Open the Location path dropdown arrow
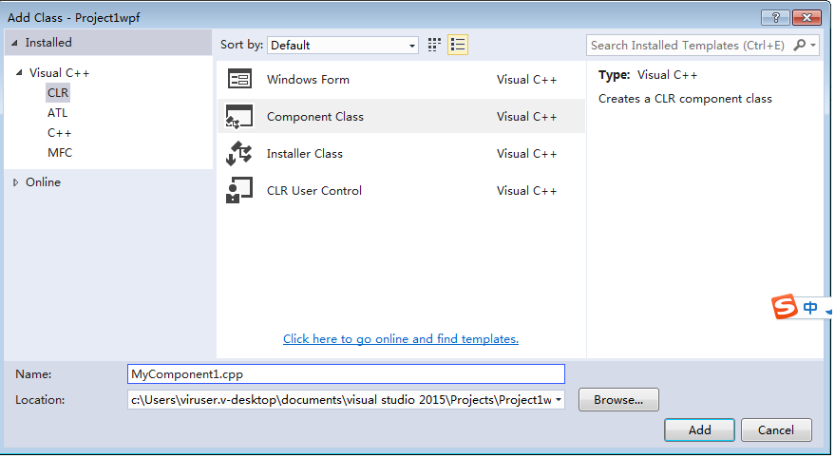The height and width of the screenshot is (458, 835). 558,400
